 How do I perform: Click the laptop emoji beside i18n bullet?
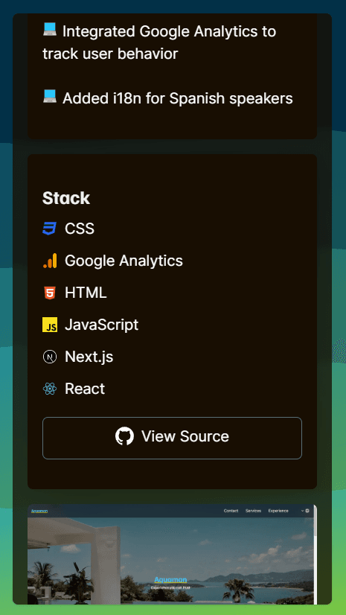(50, 97)
